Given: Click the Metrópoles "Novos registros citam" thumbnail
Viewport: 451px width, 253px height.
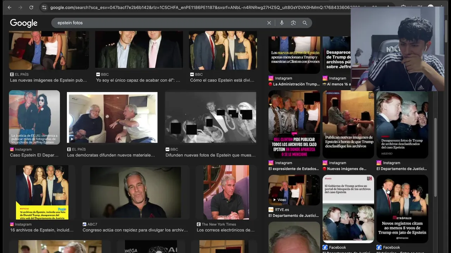Looking at the screenshot, I should (402, 209).
